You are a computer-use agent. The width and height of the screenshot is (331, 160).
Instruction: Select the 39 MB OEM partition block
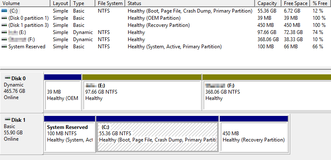coord(63,92)
